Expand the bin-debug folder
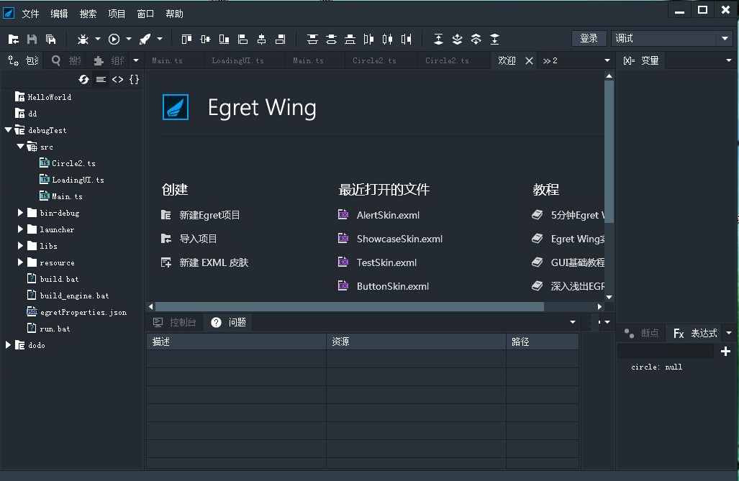 tap(20, 213)
